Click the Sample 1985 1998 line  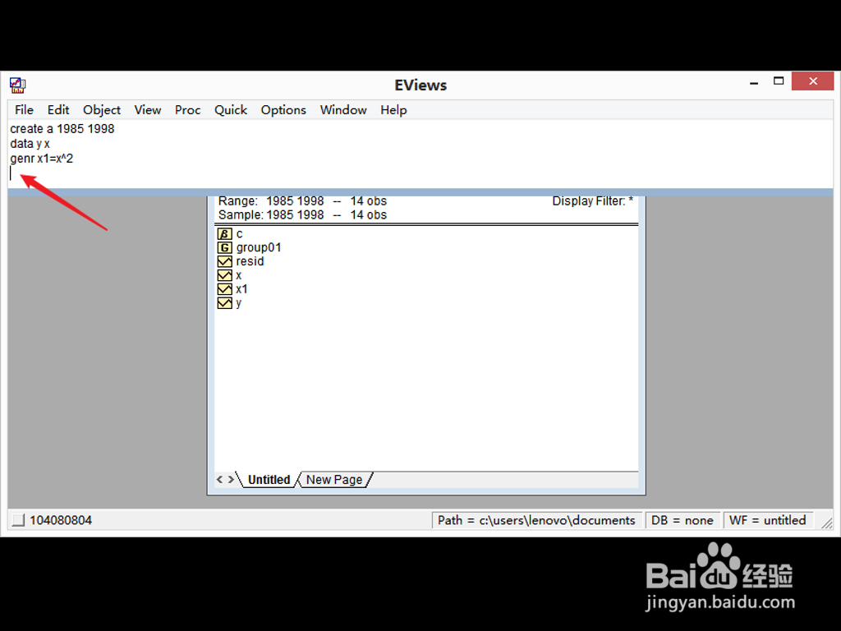point(302,215)
